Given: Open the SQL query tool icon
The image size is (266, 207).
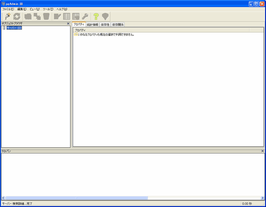Looking at the screenshot, I should click(x=57, y=16).
